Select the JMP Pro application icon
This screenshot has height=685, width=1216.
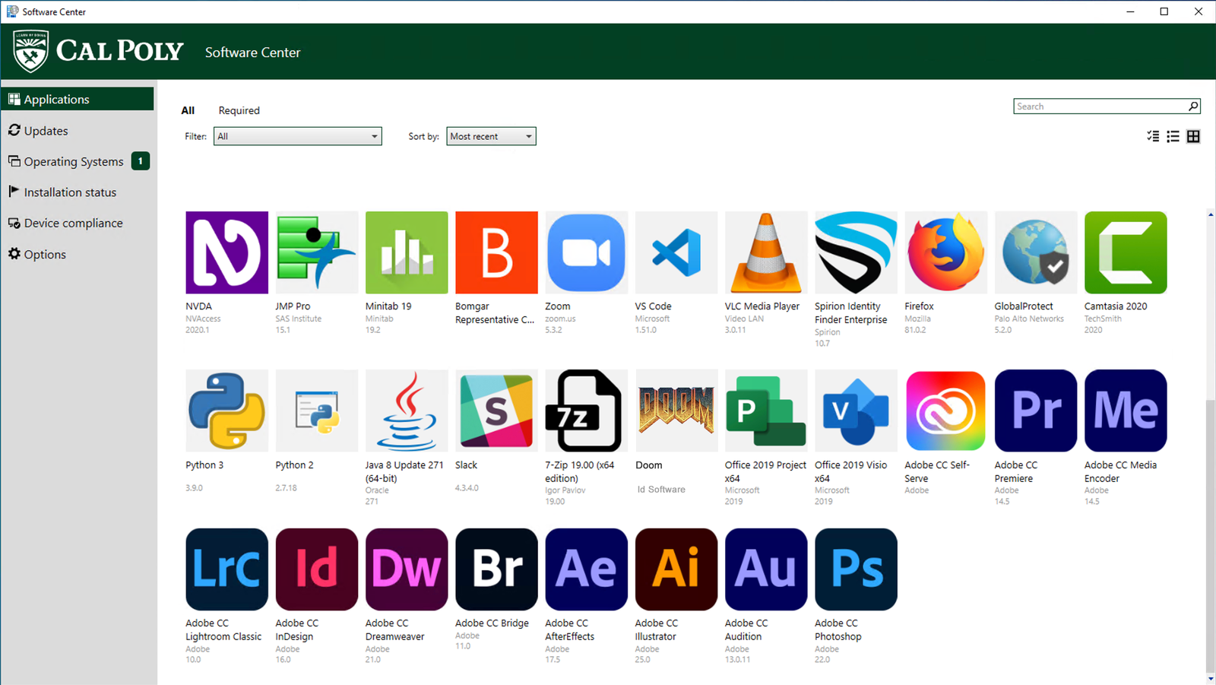pyautogui.click(x=317, y=252)
